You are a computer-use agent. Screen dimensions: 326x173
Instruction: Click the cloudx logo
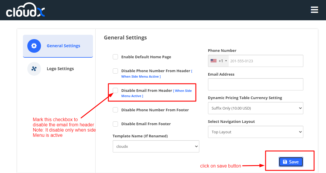26,10
